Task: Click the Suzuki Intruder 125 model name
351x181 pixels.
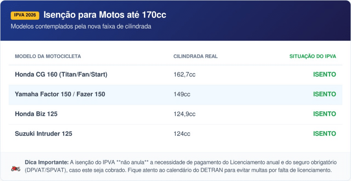Action: (44, 134)
